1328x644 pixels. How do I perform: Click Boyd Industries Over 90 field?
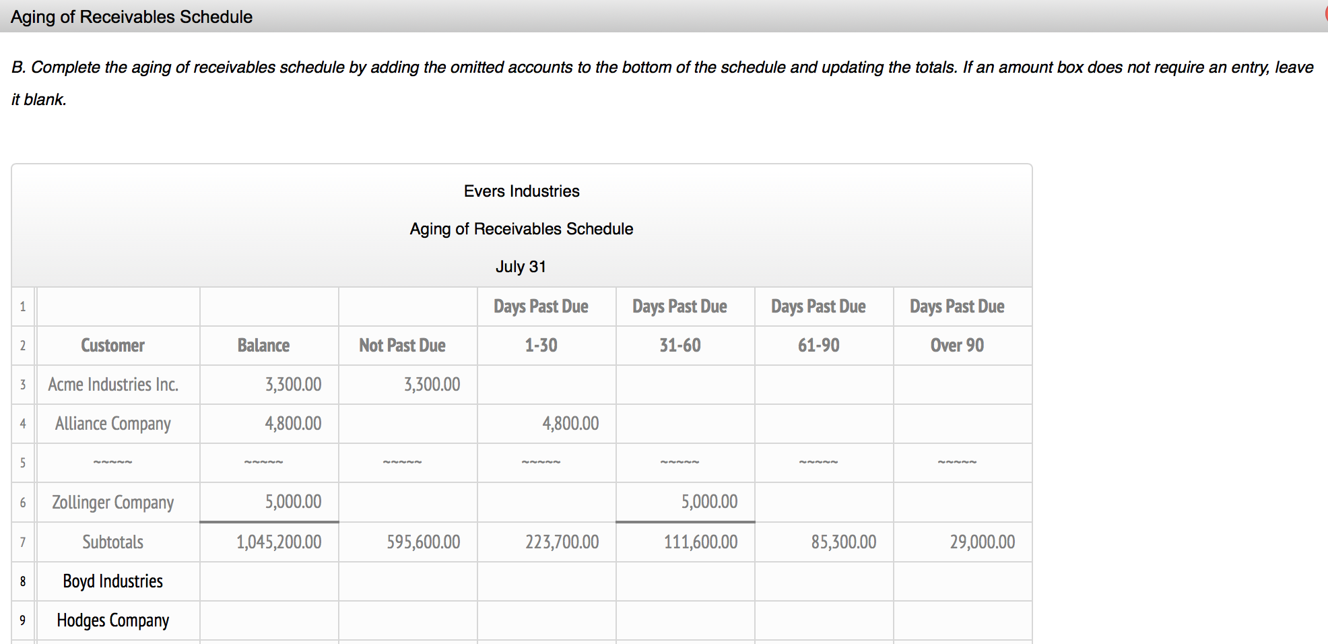(x=963, y=581)
